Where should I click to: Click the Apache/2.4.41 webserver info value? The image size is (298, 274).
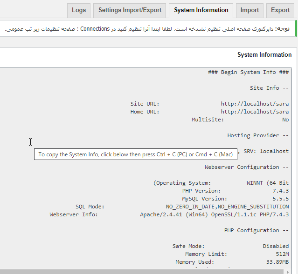coord(215,214)
